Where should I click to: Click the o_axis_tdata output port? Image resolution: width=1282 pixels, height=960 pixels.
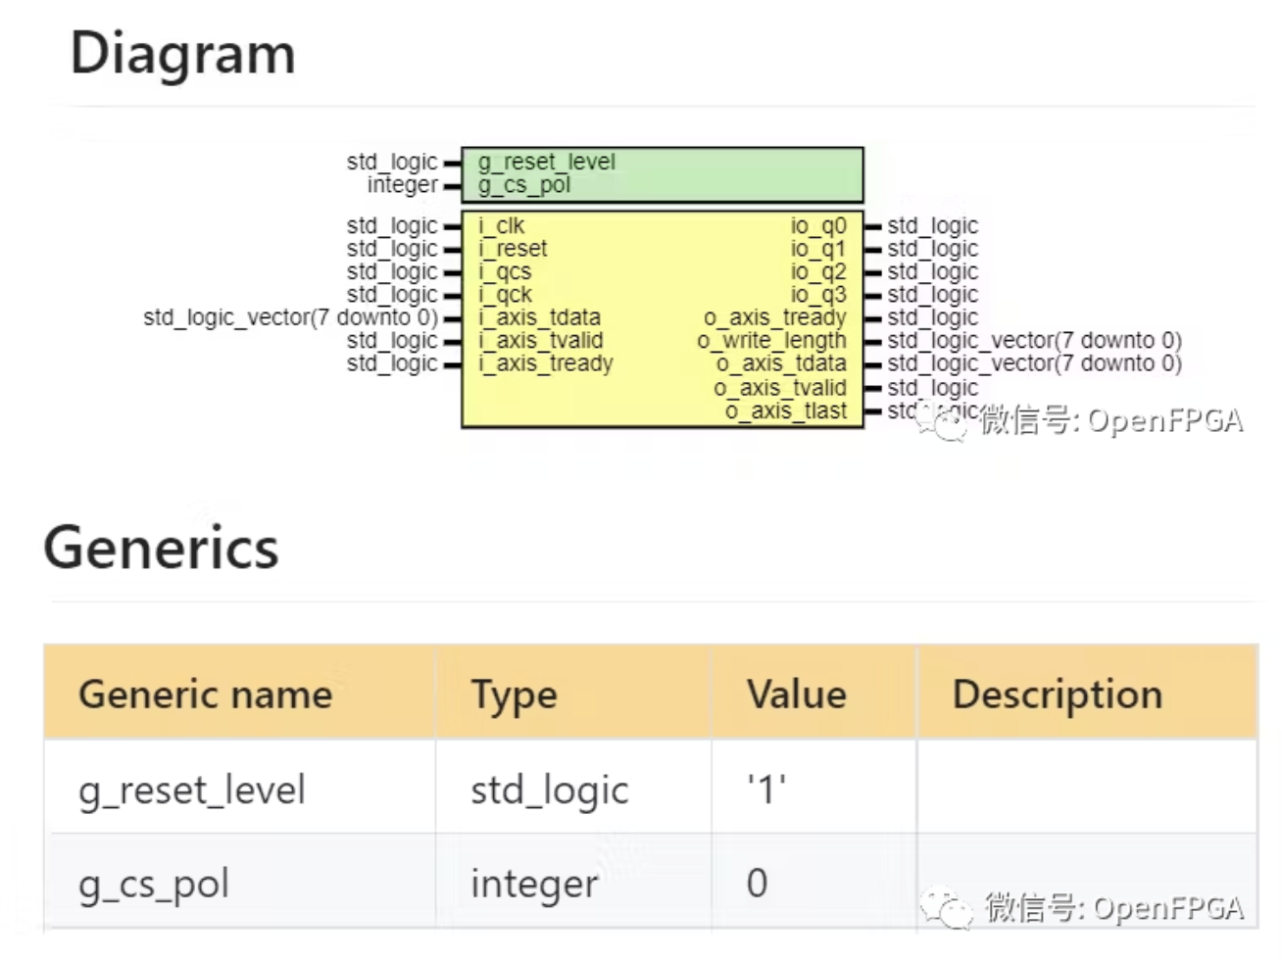pos(781,363)
